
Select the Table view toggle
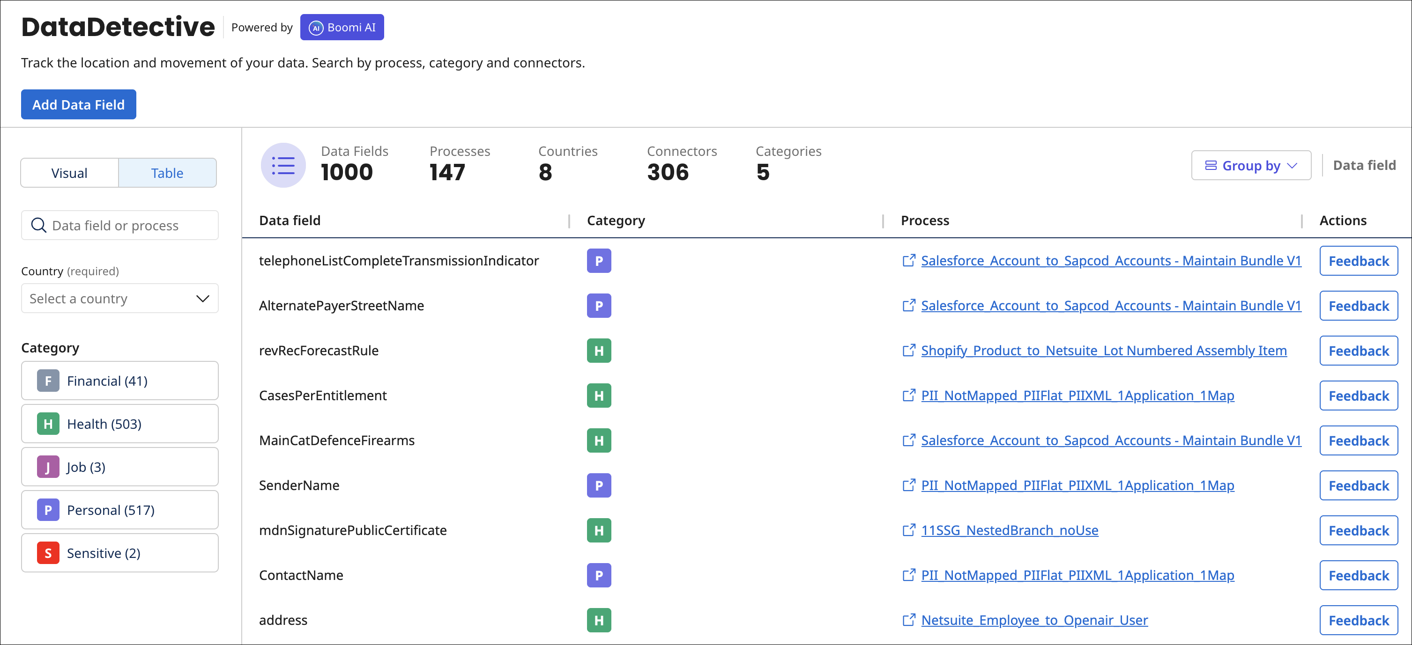click(x=167, y=172)
